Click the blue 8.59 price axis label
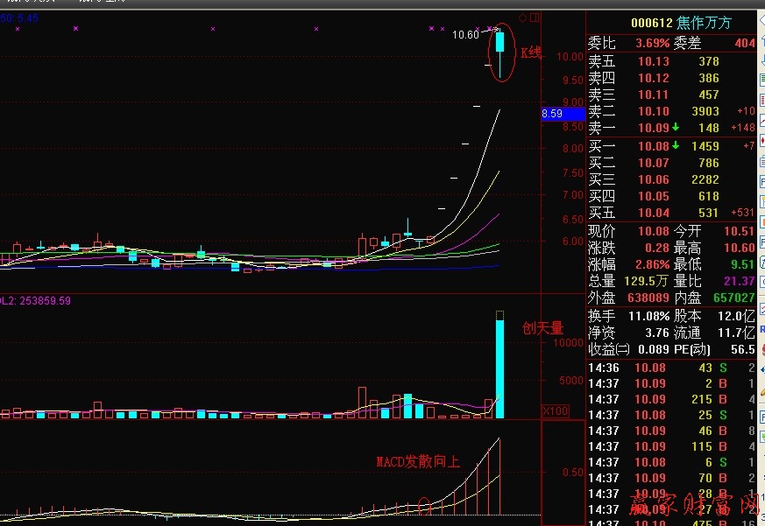Screen dimensions: 765x526 562,114
